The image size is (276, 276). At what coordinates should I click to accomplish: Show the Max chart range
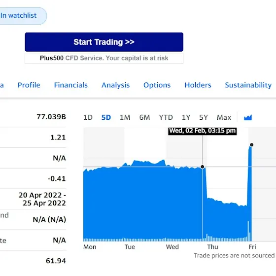(x=224, y=117)
